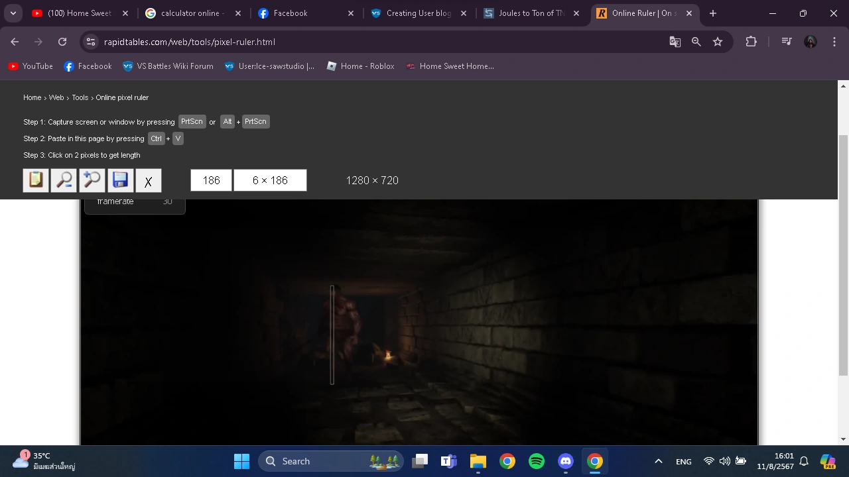Image resolution: width=849 pixels, height=477 pixels.
Task: Click the scrollbar up arrow
Action: pyautogui.click(x=843, y=86)
